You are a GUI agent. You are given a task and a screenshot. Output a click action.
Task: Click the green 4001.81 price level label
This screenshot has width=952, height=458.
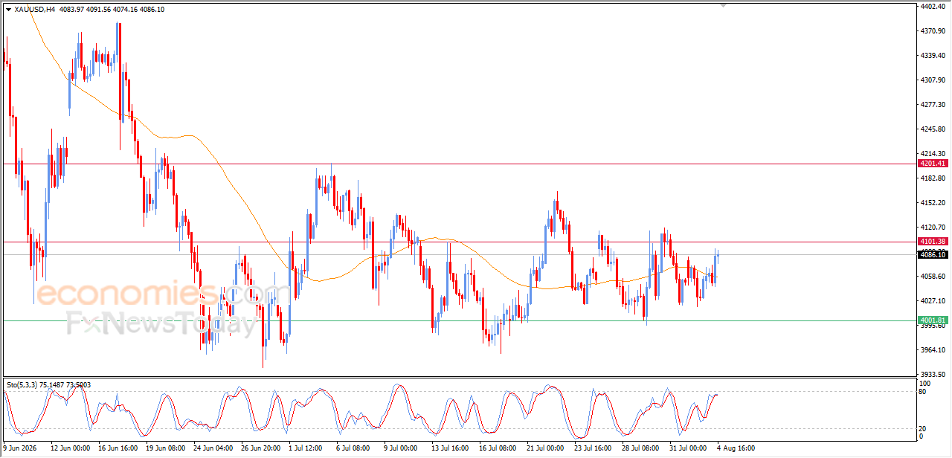pyautogui.click(x=933, y=320)
